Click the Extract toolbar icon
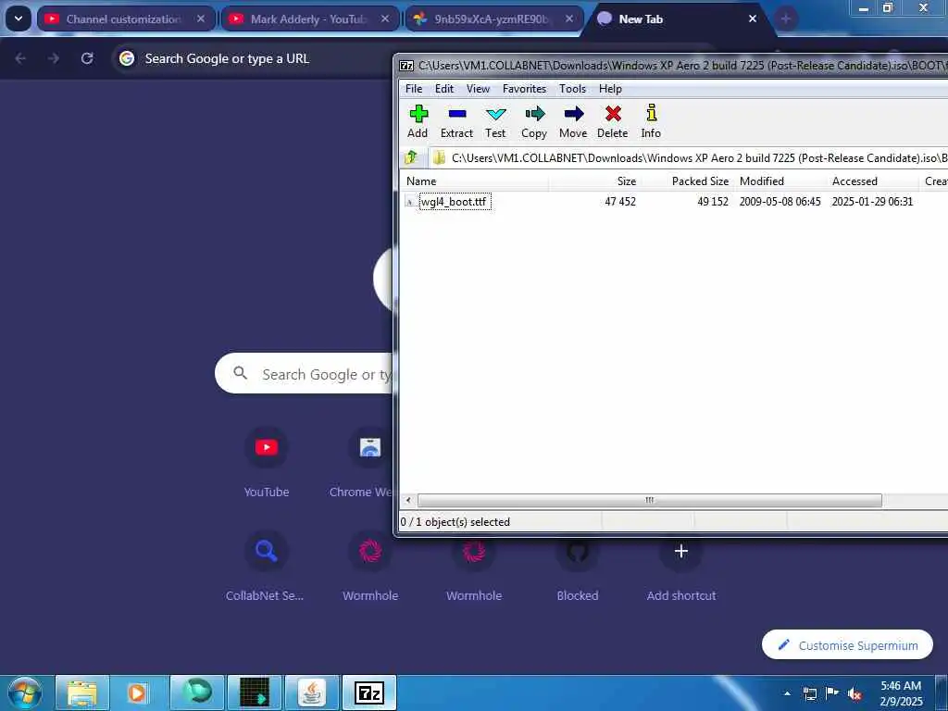Viewport: 948px width, 711px height. [x=456, y=121]
